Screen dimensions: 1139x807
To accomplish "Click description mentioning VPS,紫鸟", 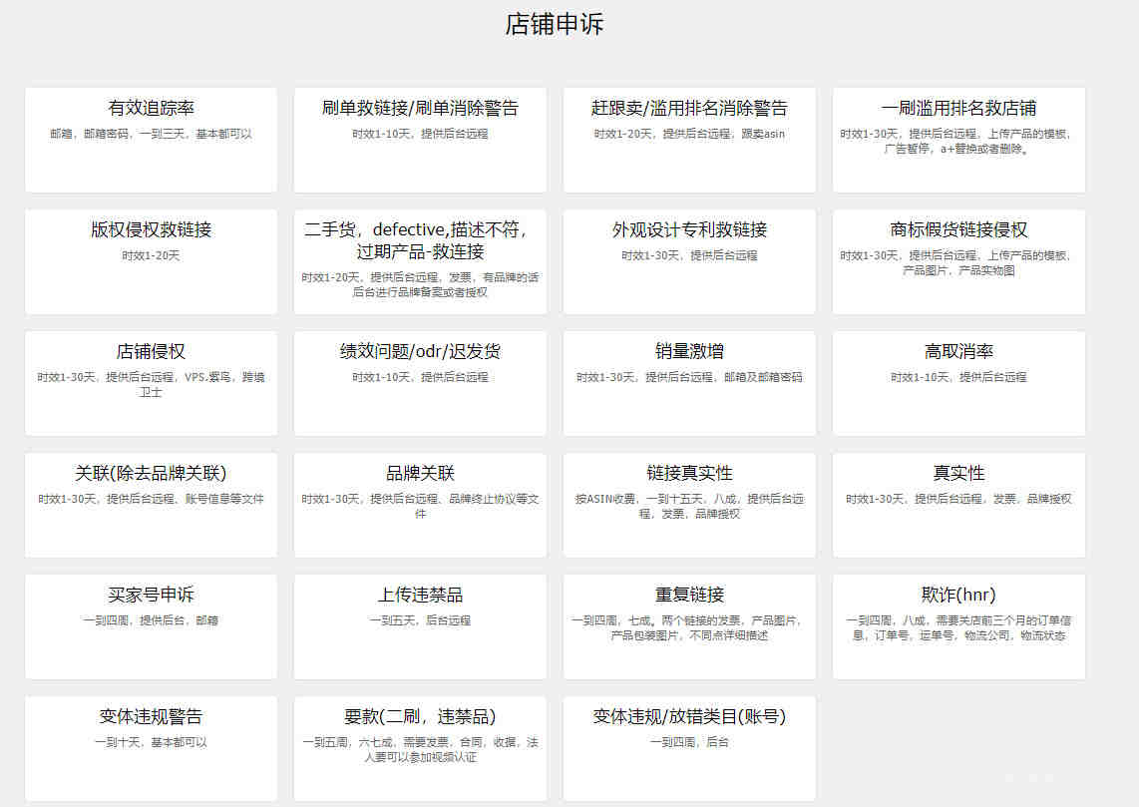I will pyautogui.click(x=151, y=384).
